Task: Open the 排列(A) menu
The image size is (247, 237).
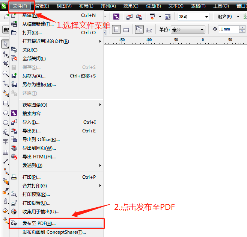Action: [108, 6]
